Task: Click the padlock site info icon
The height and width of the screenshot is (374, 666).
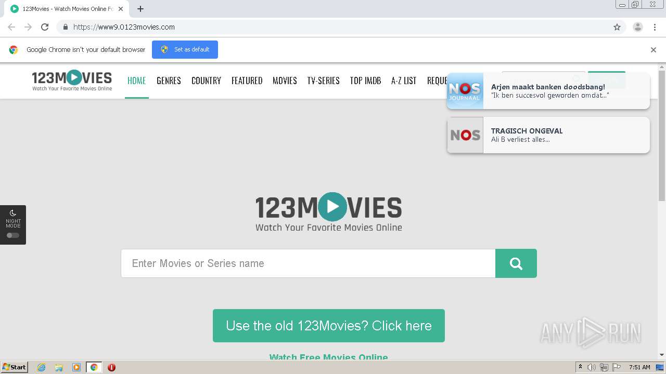Action: [x=65, y=27]
